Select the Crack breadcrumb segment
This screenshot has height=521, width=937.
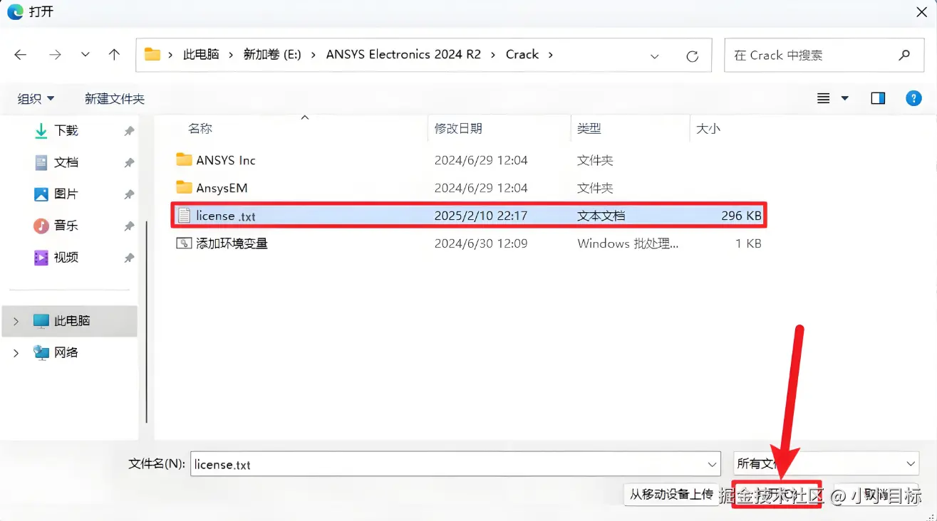[522, 55]
